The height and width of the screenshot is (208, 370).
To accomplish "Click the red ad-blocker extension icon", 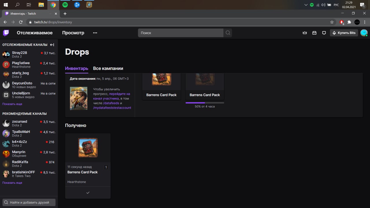I will click(x=342, y=22).
